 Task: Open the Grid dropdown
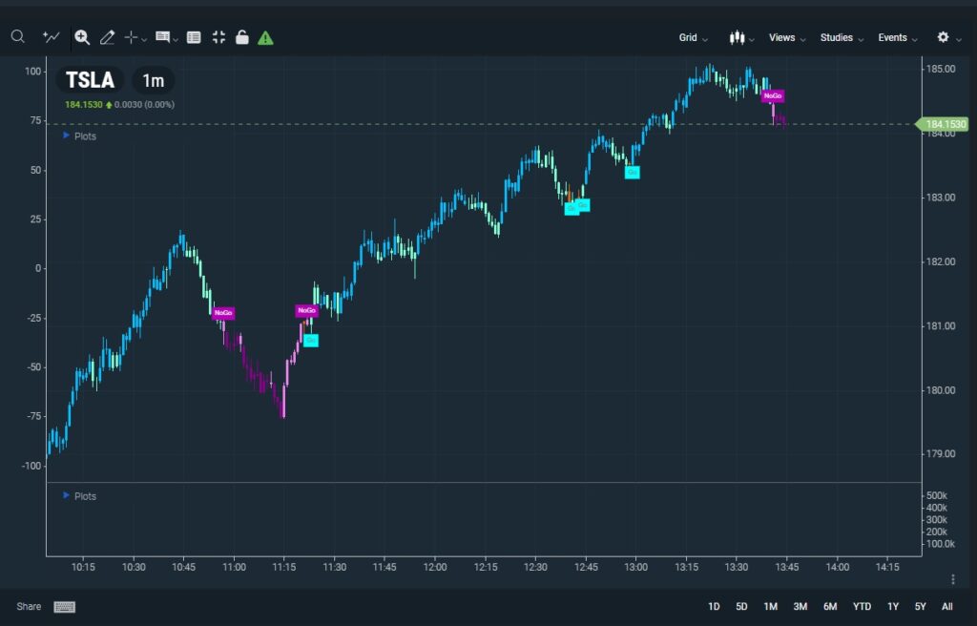tap(690, 37)
